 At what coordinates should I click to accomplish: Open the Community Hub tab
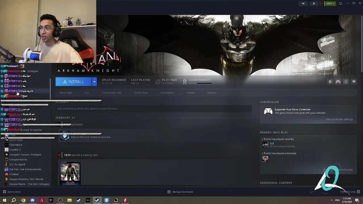(x=111, y=93)
